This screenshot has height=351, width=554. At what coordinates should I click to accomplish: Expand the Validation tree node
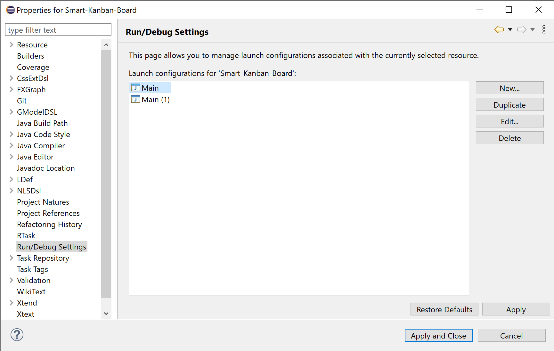pyautogui.click(x=11, y=280)
